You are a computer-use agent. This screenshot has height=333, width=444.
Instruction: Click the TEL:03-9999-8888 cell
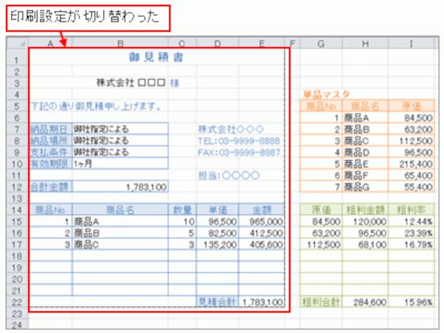click(239, 141)
